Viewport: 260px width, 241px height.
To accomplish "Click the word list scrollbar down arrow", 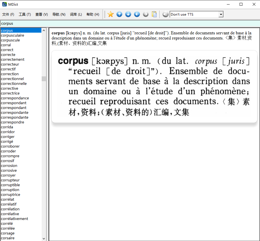I will (44, 238).
